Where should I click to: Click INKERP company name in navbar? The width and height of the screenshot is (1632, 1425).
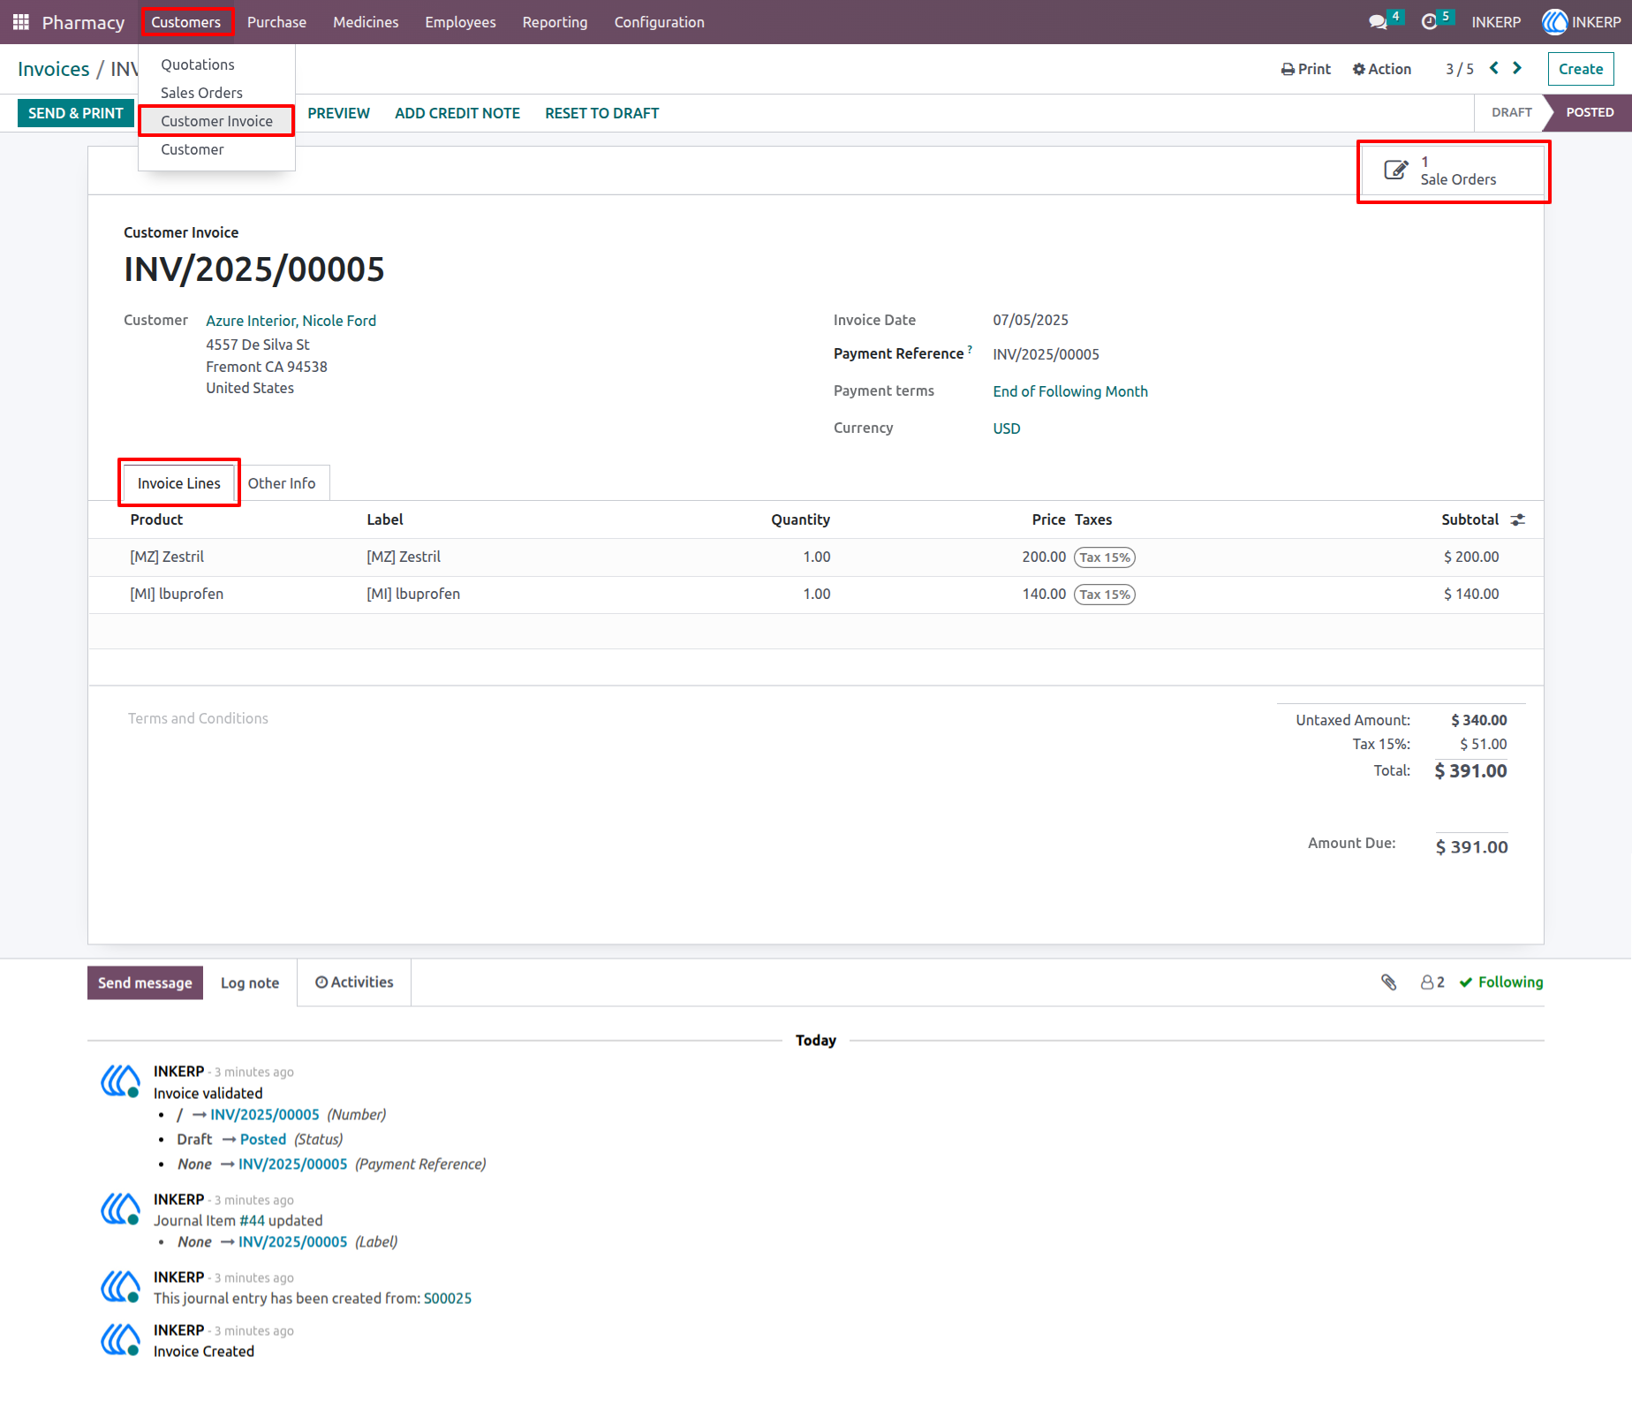click(1496, 22)
